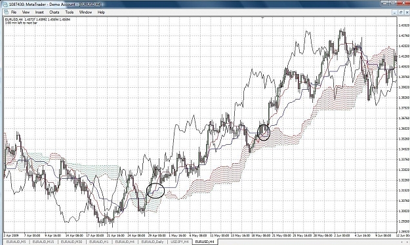Image resolution: width=410 pixels, height=245 pixels.
Task: Minimize the inner EURUSD chart window
Action: (395, 12)
